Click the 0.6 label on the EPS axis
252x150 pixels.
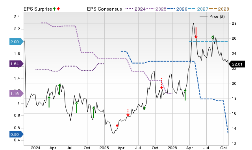click(x=17, y=128)
